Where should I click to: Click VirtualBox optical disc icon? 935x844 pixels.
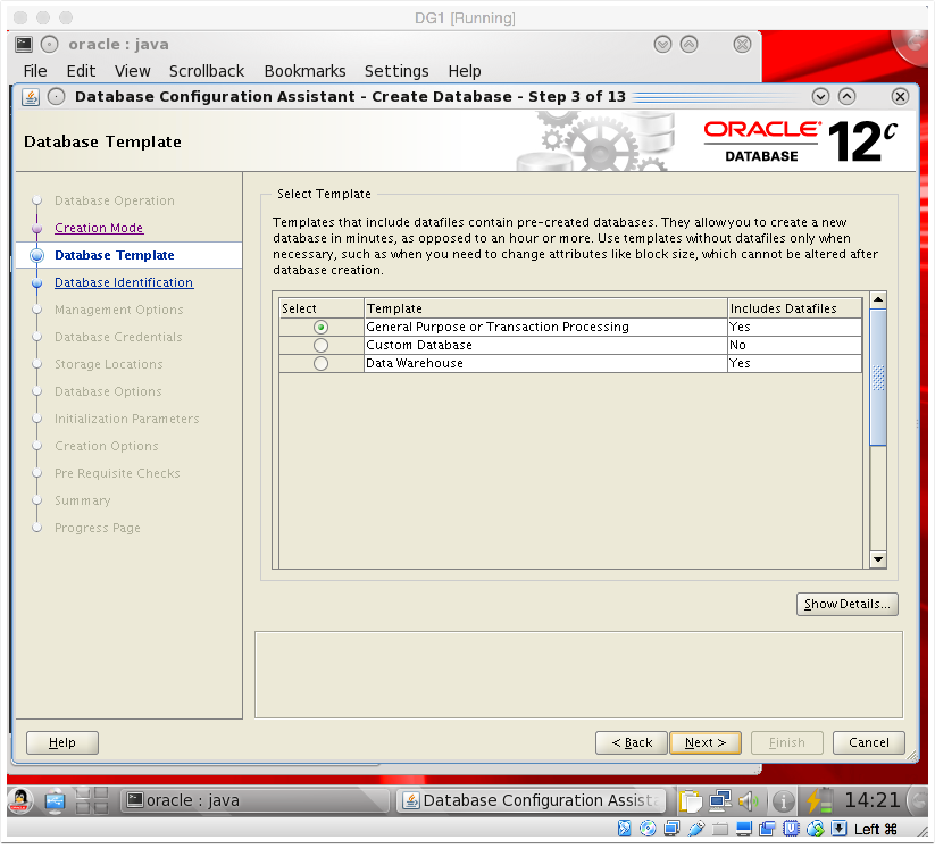tap(648, 829)
